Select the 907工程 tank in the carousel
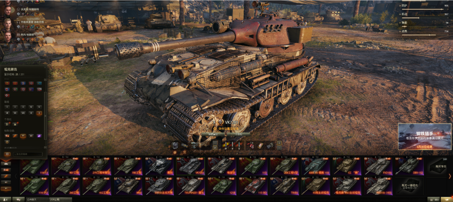The image size is (453, 202). tap(66, 166)
